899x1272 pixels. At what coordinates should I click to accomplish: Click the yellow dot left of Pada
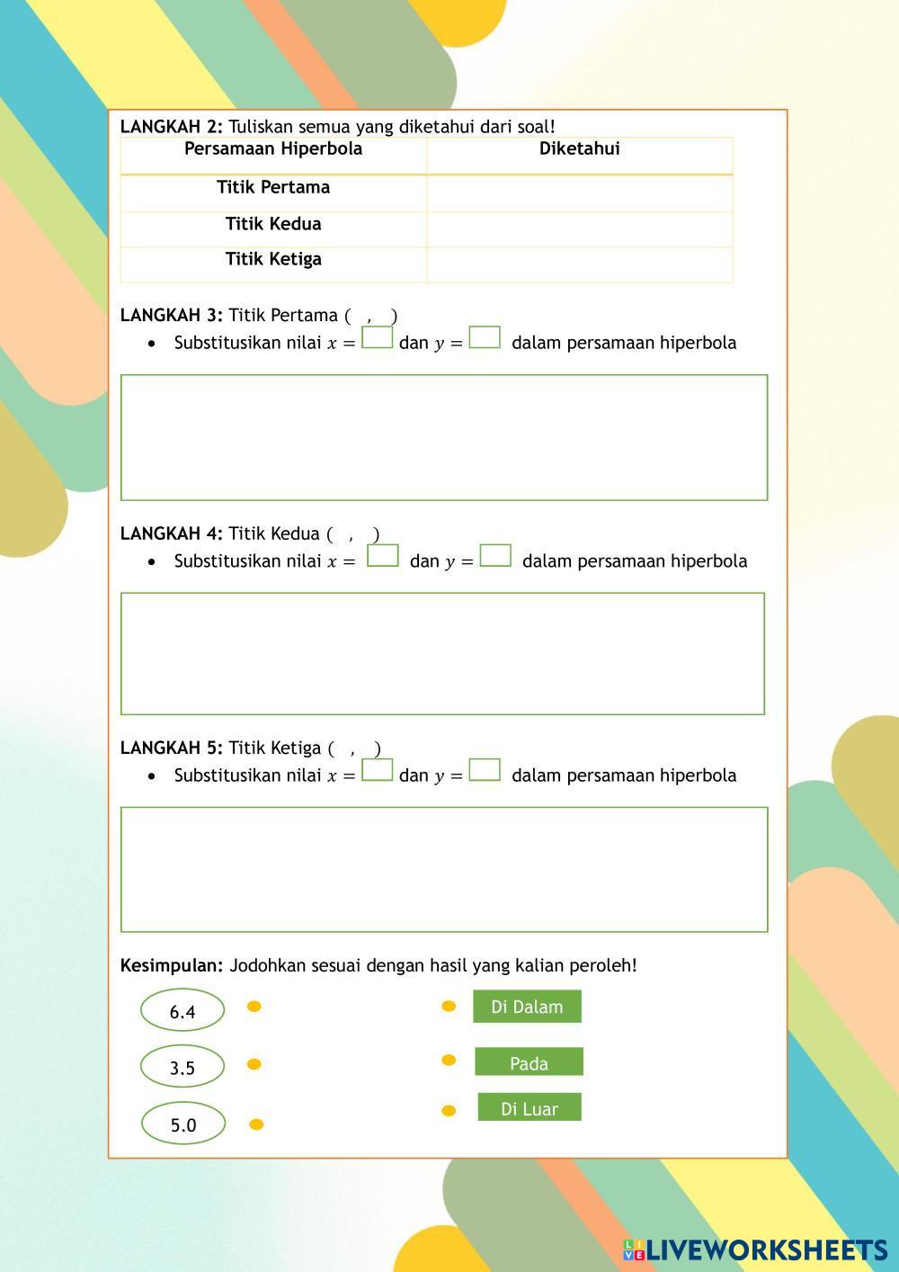[449, 1060]
